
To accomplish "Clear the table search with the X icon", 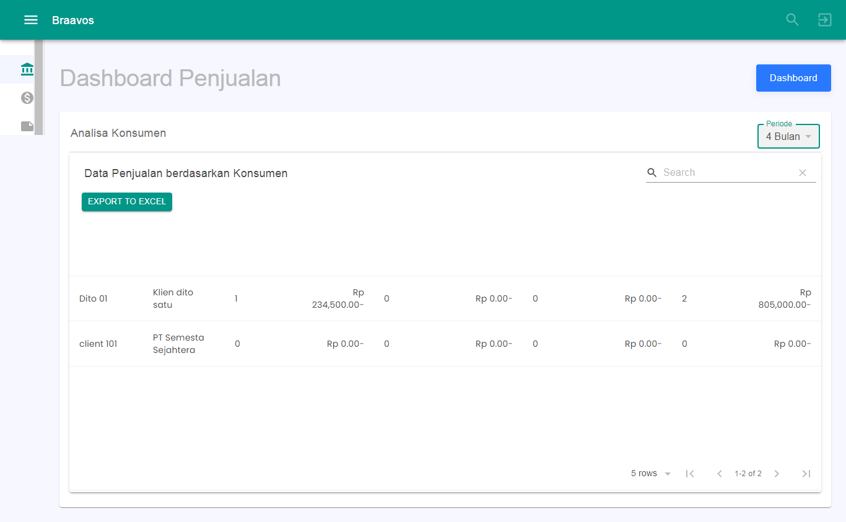I will 803,172.
